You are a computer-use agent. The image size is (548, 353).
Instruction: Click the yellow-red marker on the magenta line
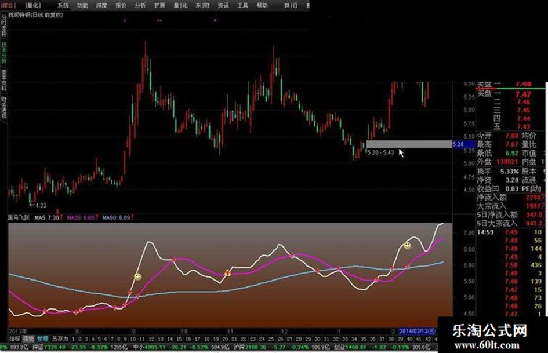[227, 273]
